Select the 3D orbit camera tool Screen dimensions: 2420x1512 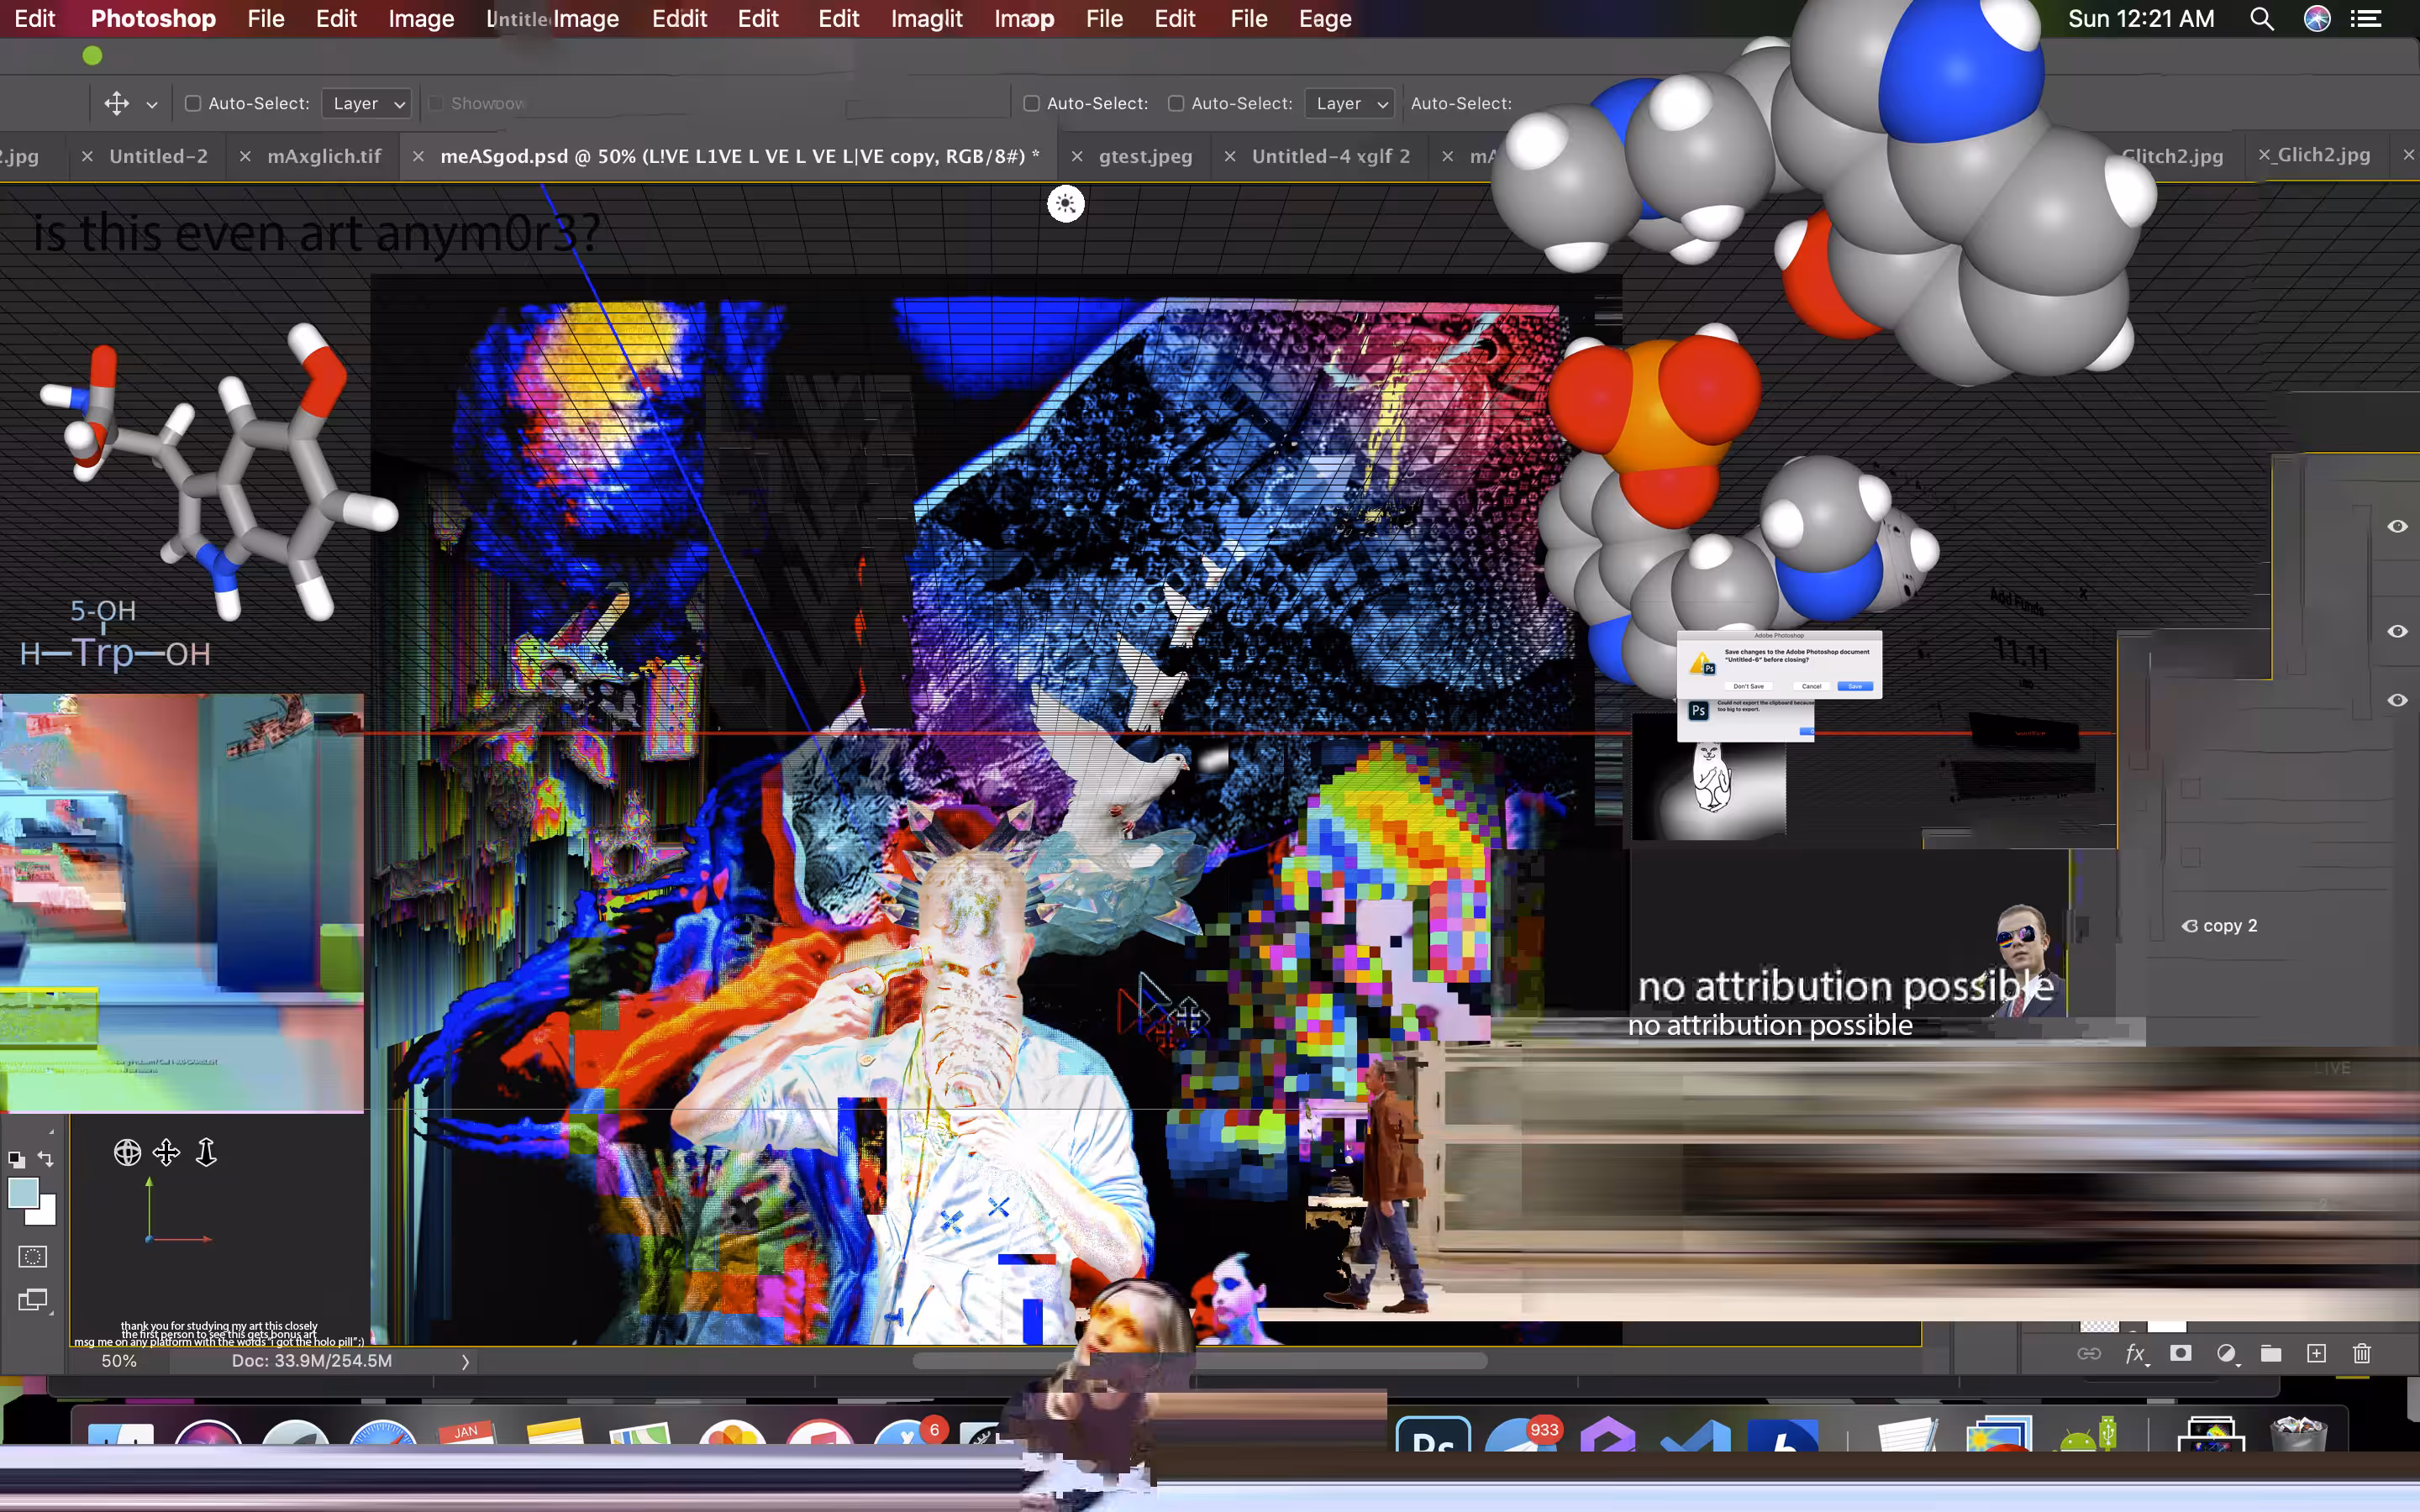point(127,1153)
